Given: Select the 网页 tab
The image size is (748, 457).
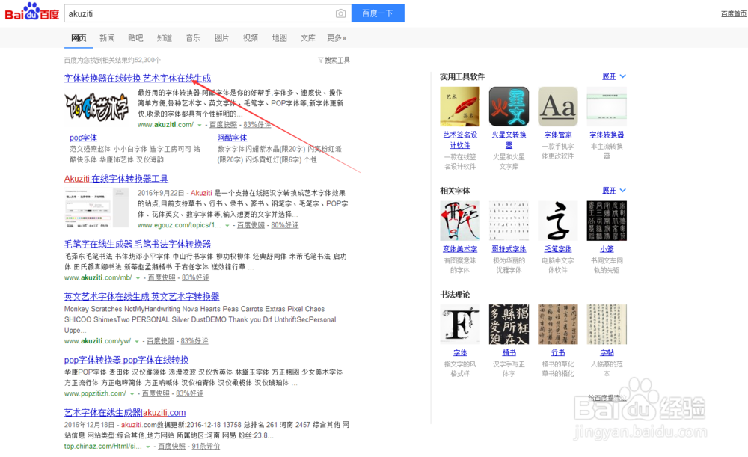Looking at the screenshot, I should click(79, 37).
